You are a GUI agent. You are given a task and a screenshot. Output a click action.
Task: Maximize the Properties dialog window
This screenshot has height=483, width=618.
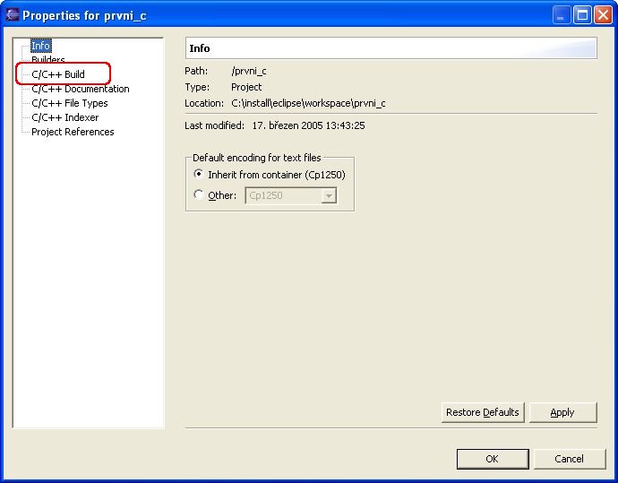click(582, 15)
